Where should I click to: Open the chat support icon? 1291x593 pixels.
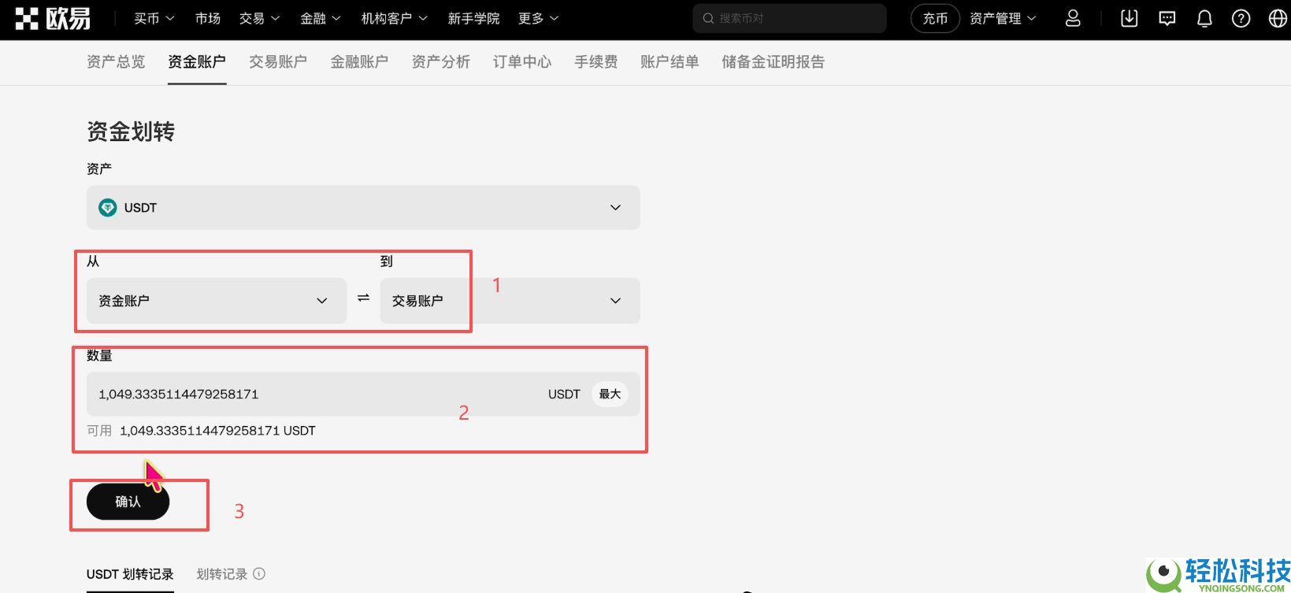(x=1167, y=18)
